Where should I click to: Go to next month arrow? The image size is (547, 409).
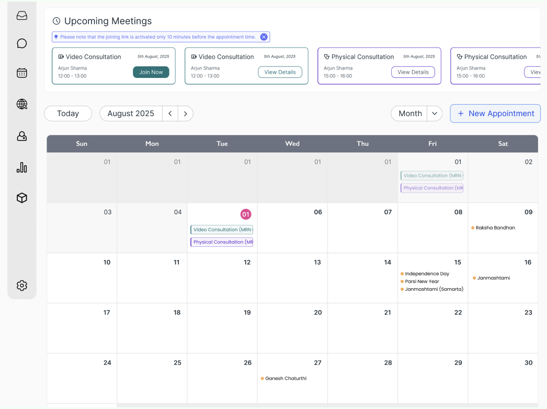185,113
